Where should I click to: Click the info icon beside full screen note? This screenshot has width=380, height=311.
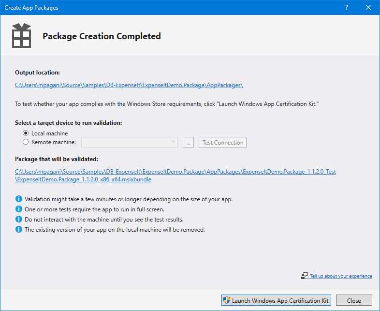(x=19, y=209)
